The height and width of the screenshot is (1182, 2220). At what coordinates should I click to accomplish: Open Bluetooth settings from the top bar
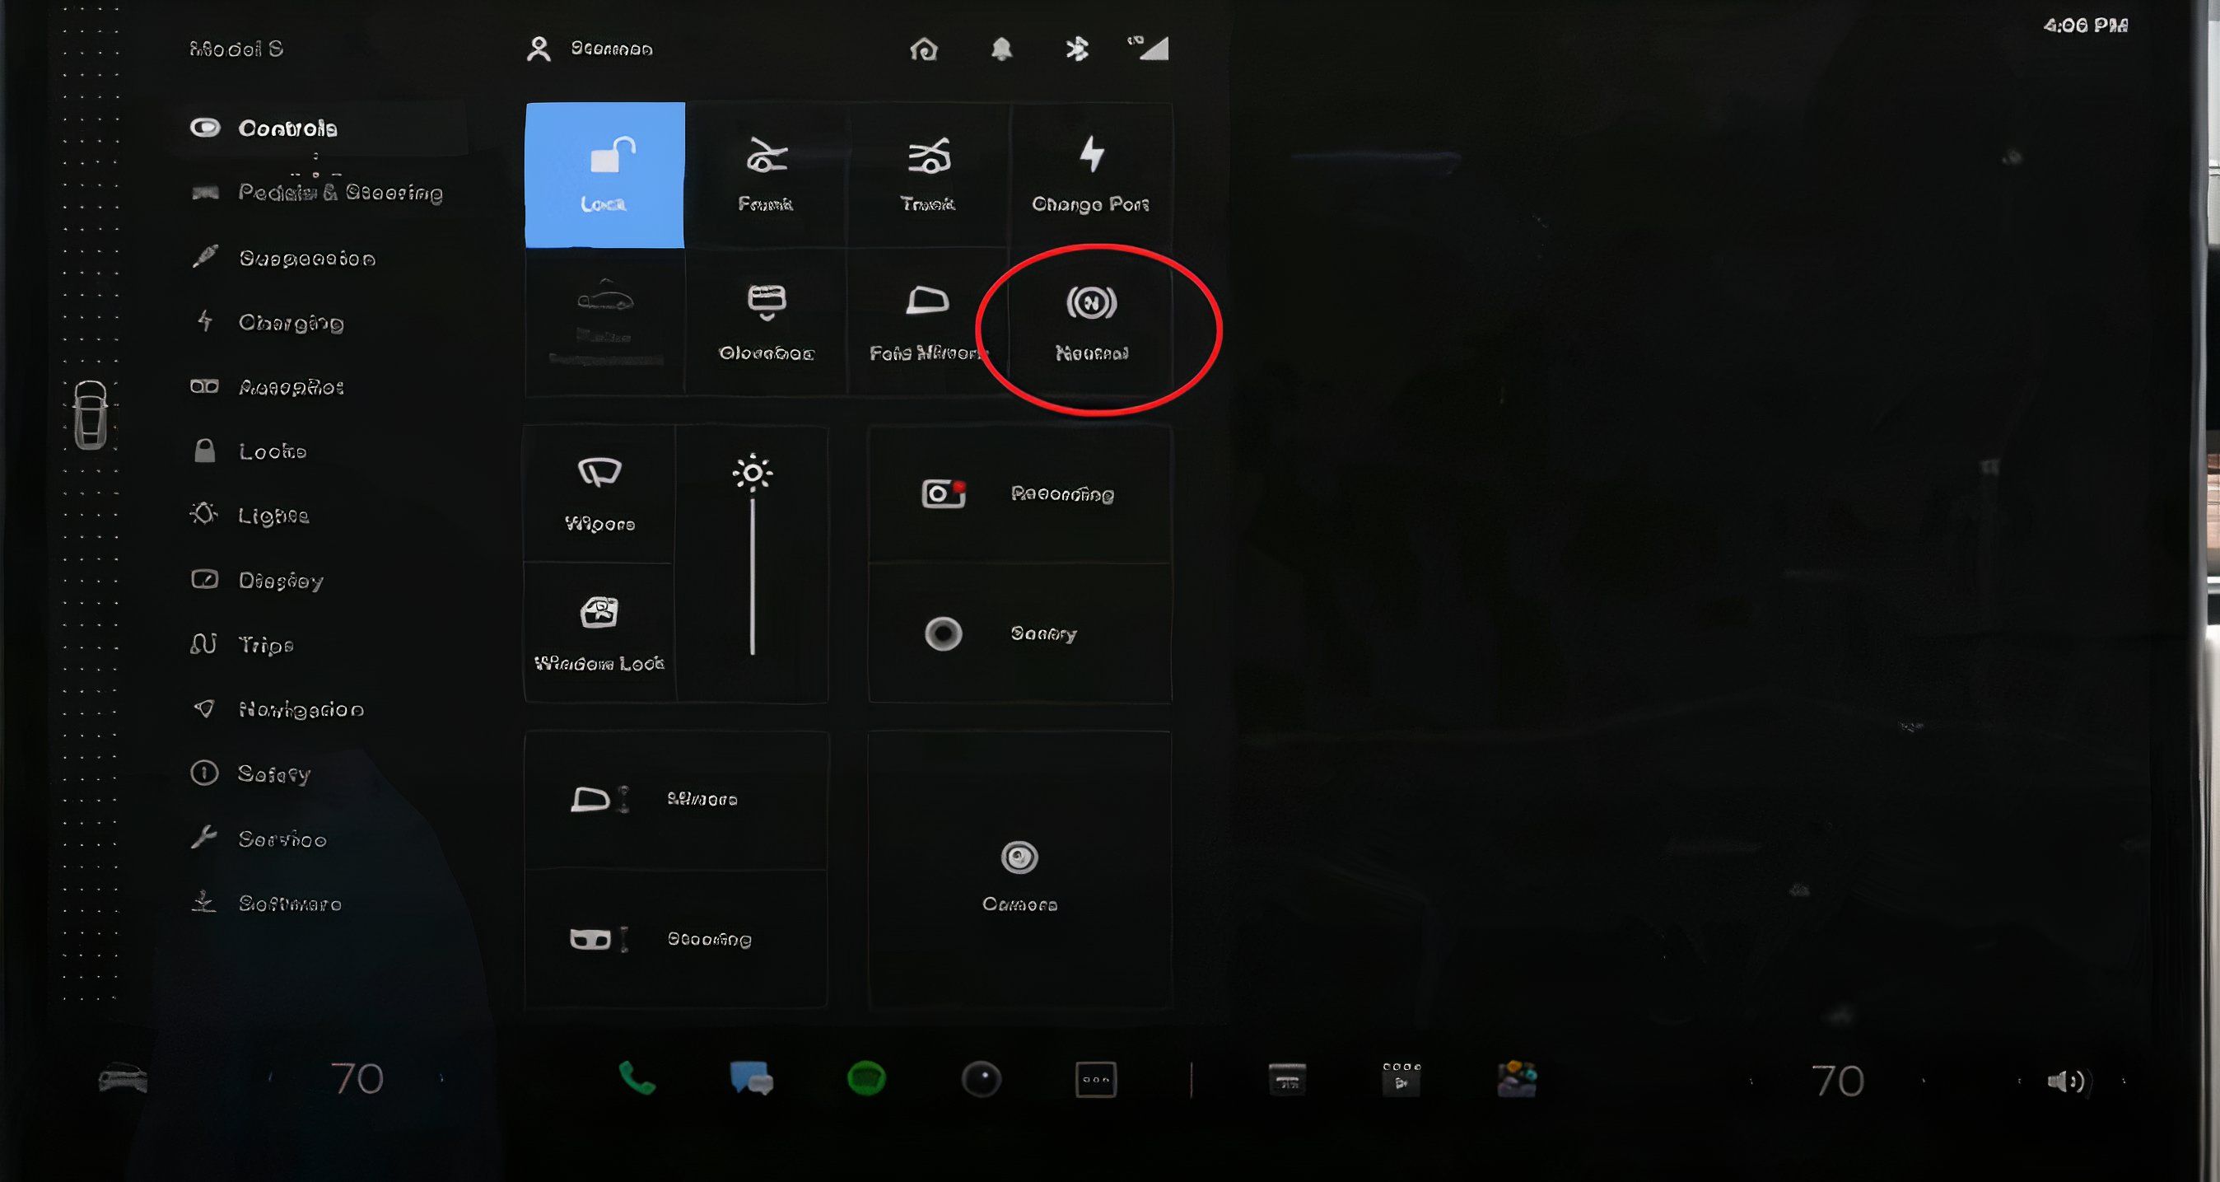[1077, 49]
